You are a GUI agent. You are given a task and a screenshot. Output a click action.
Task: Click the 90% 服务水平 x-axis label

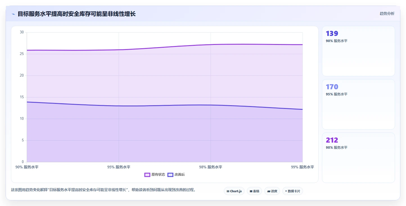pyautogui.click(x=27, y=167)
